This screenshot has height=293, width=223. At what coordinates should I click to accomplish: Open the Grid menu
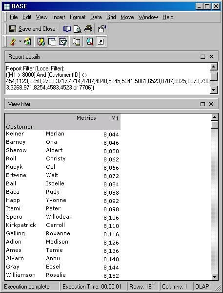click(x=111, y=17)
